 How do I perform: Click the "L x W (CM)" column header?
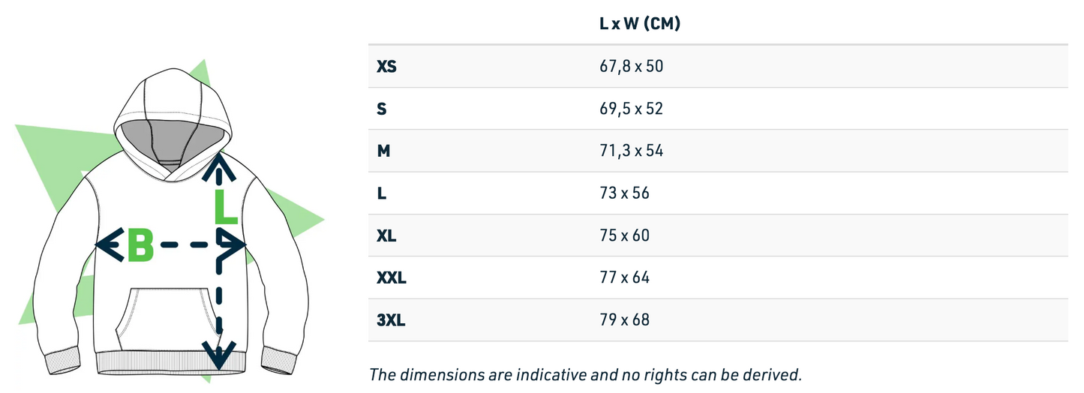click(639, 24)
